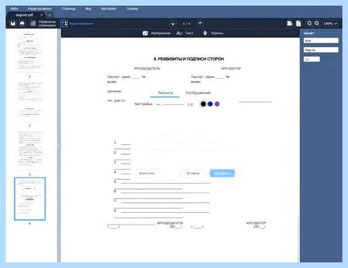
Task: Click the АРЕНДАТОР column heading
Action: [231, 68]
